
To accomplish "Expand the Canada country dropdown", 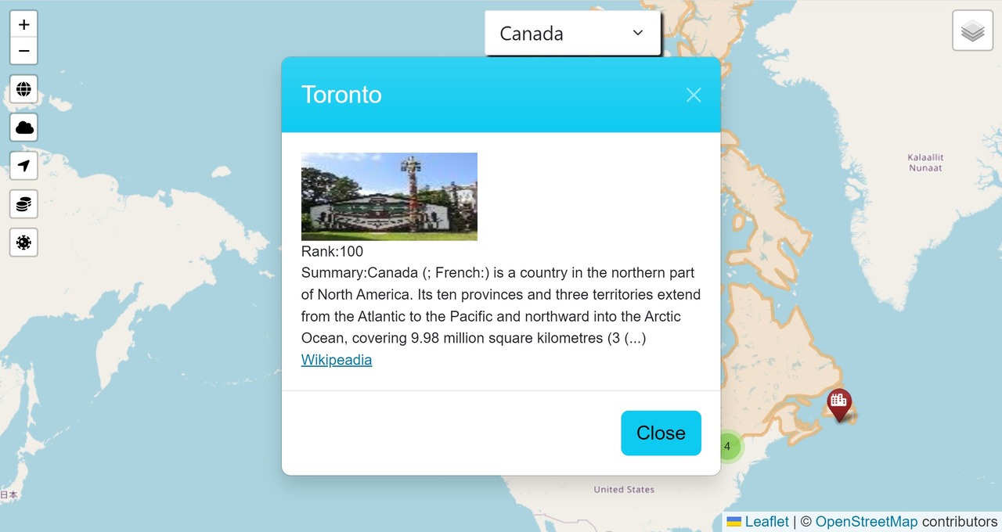I will point(572,33).
